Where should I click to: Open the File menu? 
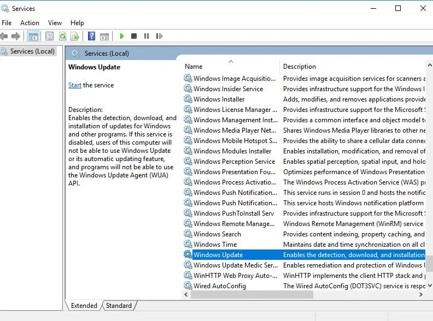(7, 23)
